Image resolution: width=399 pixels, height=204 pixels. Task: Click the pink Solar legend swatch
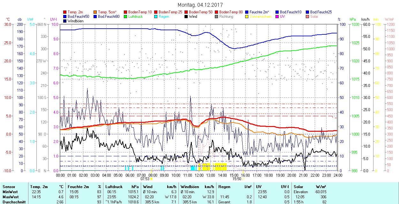click(x=307, y=17)
